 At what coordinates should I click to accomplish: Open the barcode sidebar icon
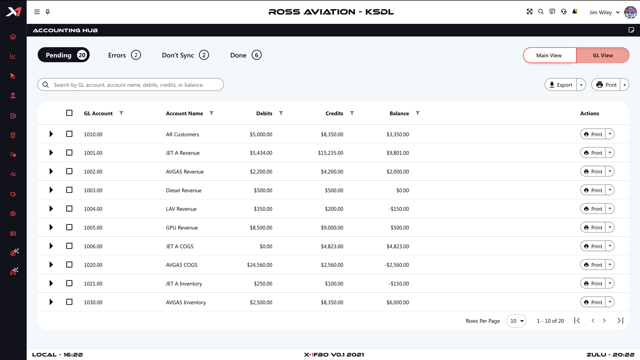click(13, 233)
